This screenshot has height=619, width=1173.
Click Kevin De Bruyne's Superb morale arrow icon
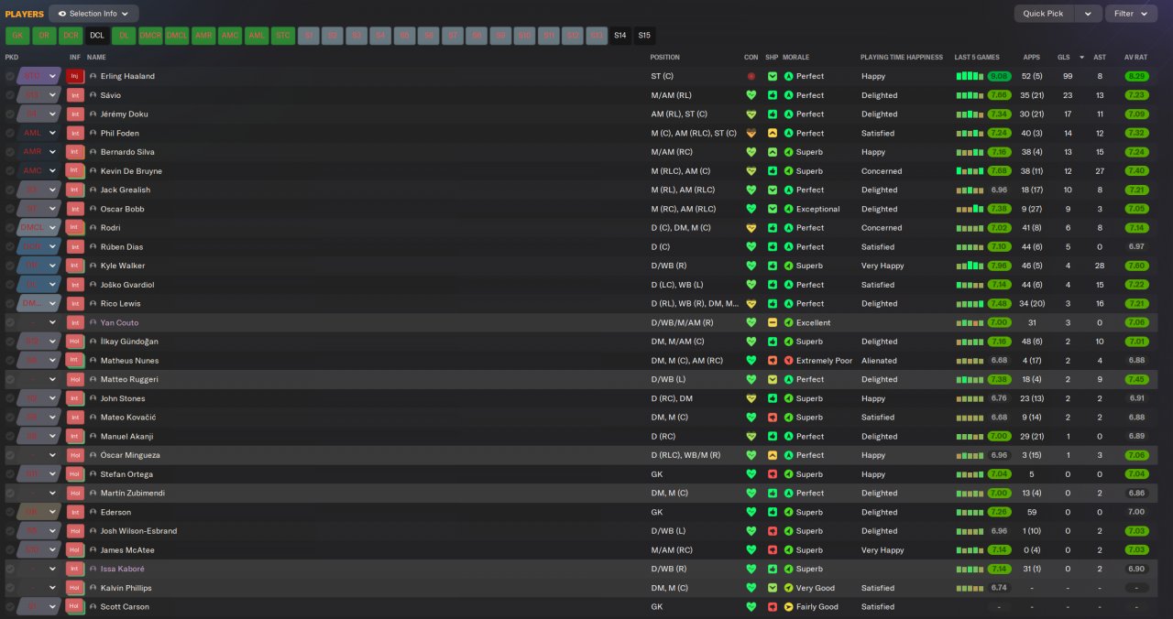point(788,171)
